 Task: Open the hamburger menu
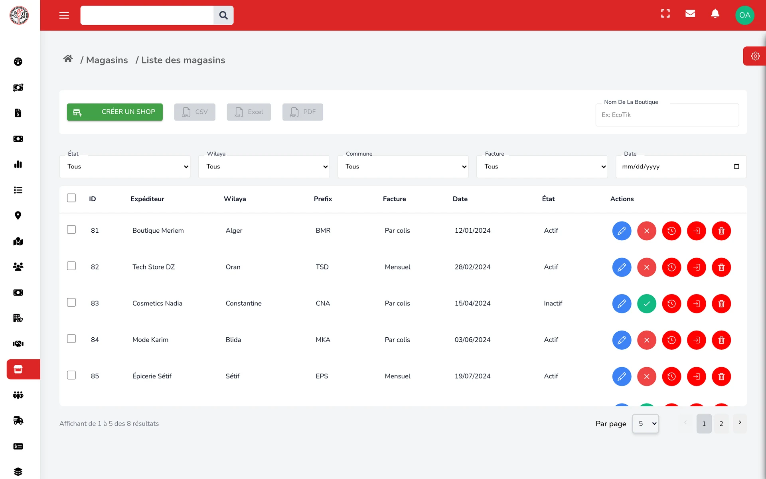(x=64, y=16)
